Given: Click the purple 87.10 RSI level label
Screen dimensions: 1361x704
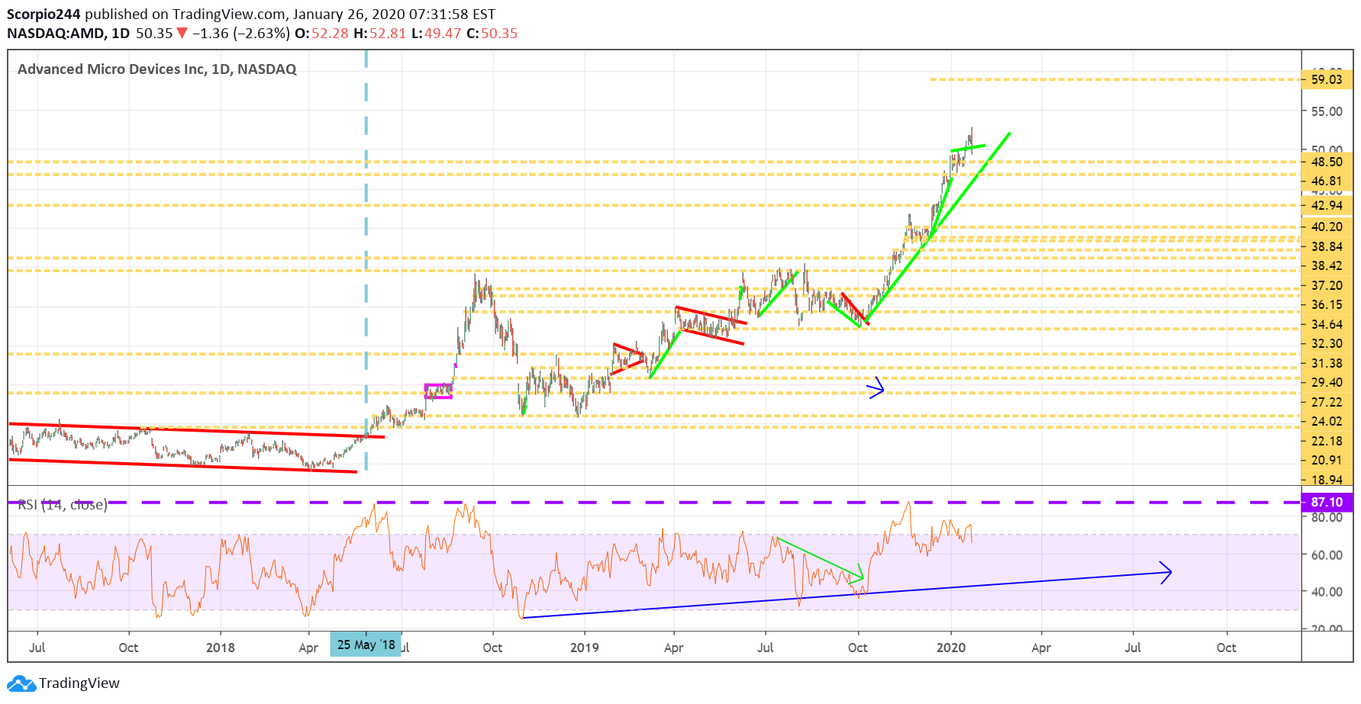Looking at the screenshot, I should (x=1327, y=502).
